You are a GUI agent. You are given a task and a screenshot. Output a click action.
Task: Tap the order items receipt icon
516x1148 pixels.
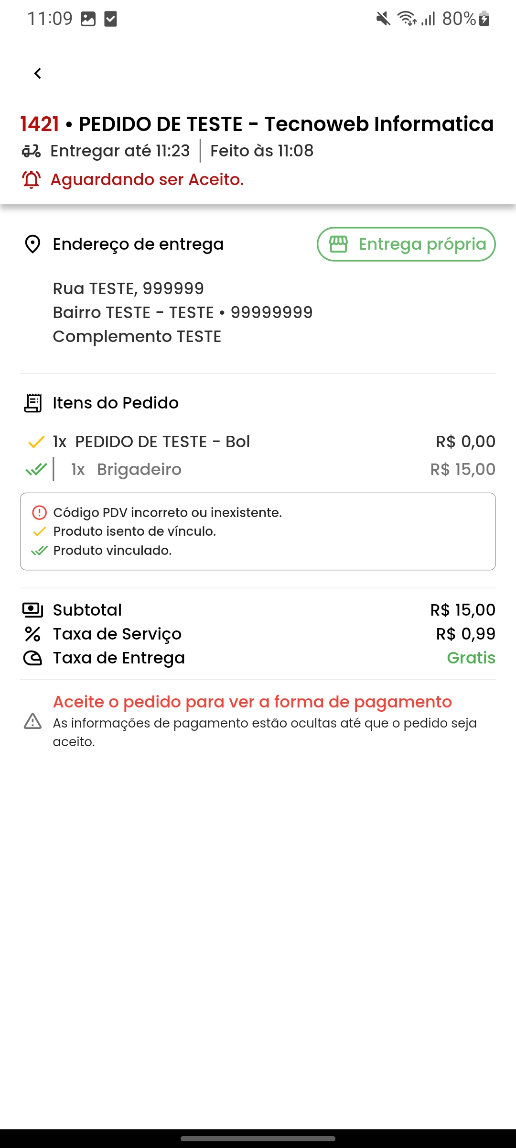32,403
